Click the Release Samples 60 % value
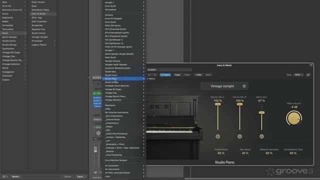This screenshot has height=180, width=320. (x=269, y=153)
